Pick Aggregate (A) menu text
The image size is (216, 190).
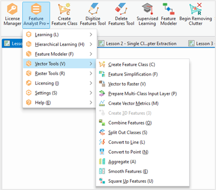(122, 162)
